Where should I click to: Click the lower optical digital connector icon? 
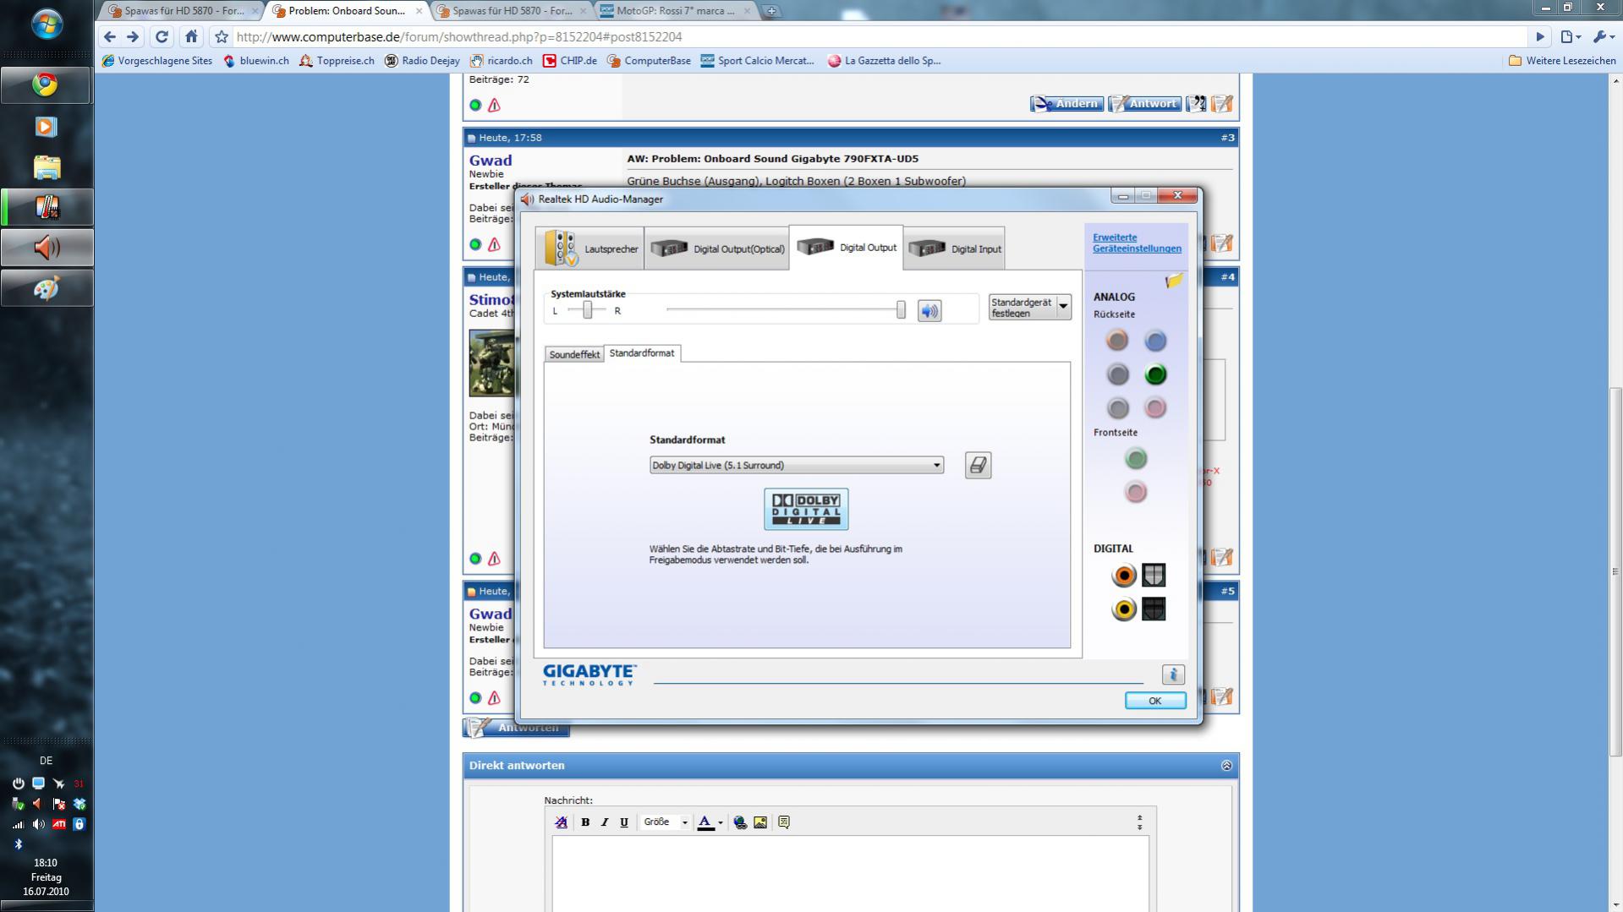coord(1154,609)
